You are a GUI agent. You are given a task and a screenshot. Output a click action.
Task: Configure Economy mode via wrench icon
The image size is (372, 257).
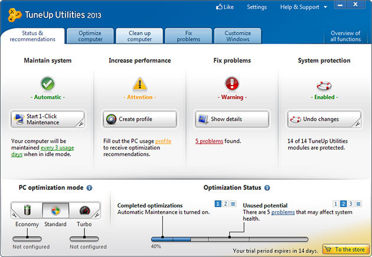14,215
